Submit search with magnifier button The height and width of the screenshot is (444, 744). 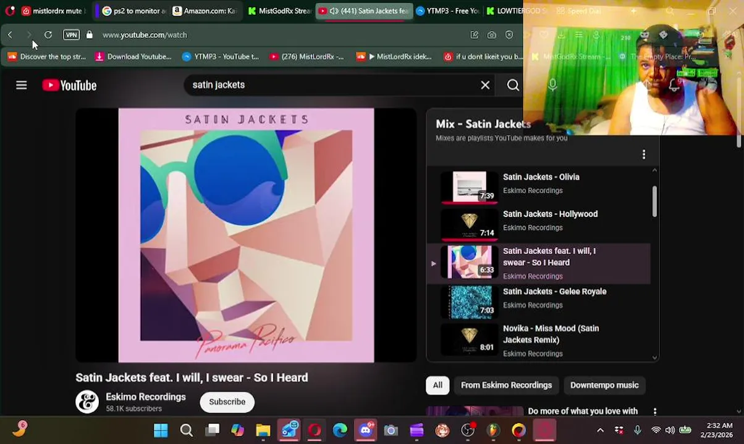513,85
